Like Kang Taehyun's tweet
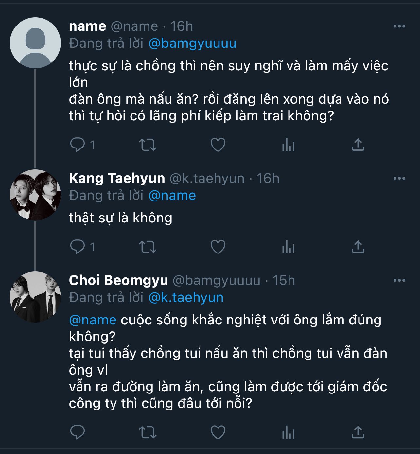The image size is (420, 454). click(218, 247)
